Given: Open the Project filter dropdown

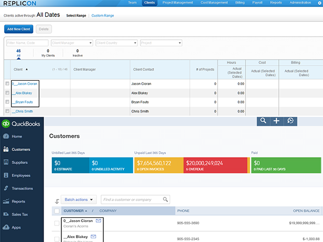Looking at the screenshot, I should coord(161,43).
